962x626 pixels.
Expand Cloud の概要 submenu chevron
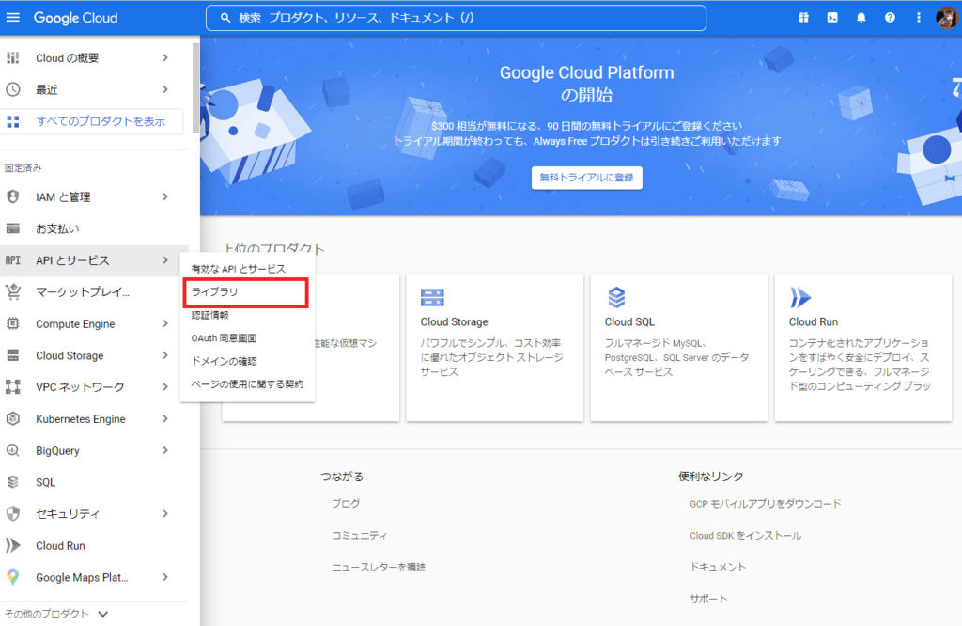tap(165, 57)
